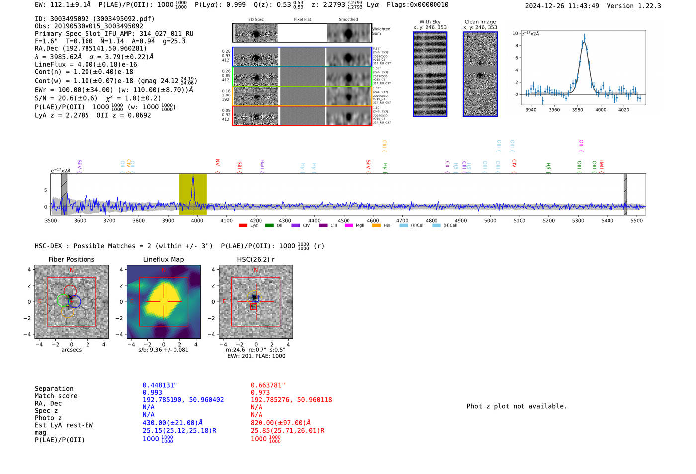Select the red-bordered fiber spectrum row
This screenshot has height=474, width=696.
tap(302, 116)
